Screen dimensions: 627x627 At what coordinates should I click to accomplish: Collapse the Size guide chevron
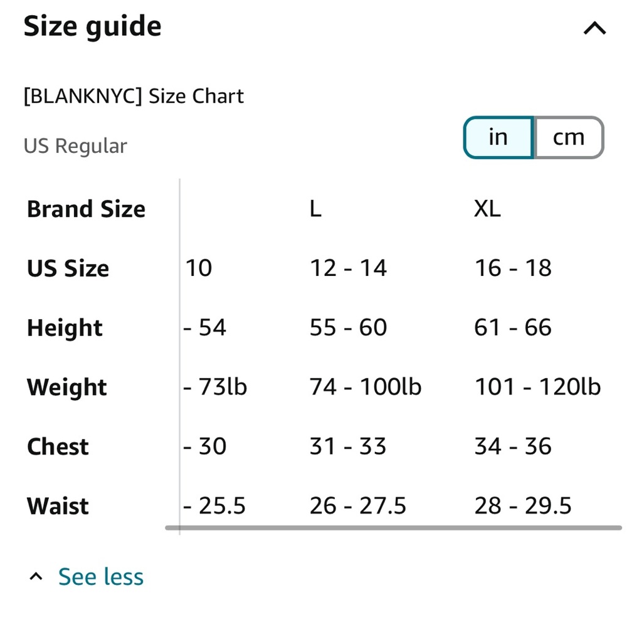(594, 28)
